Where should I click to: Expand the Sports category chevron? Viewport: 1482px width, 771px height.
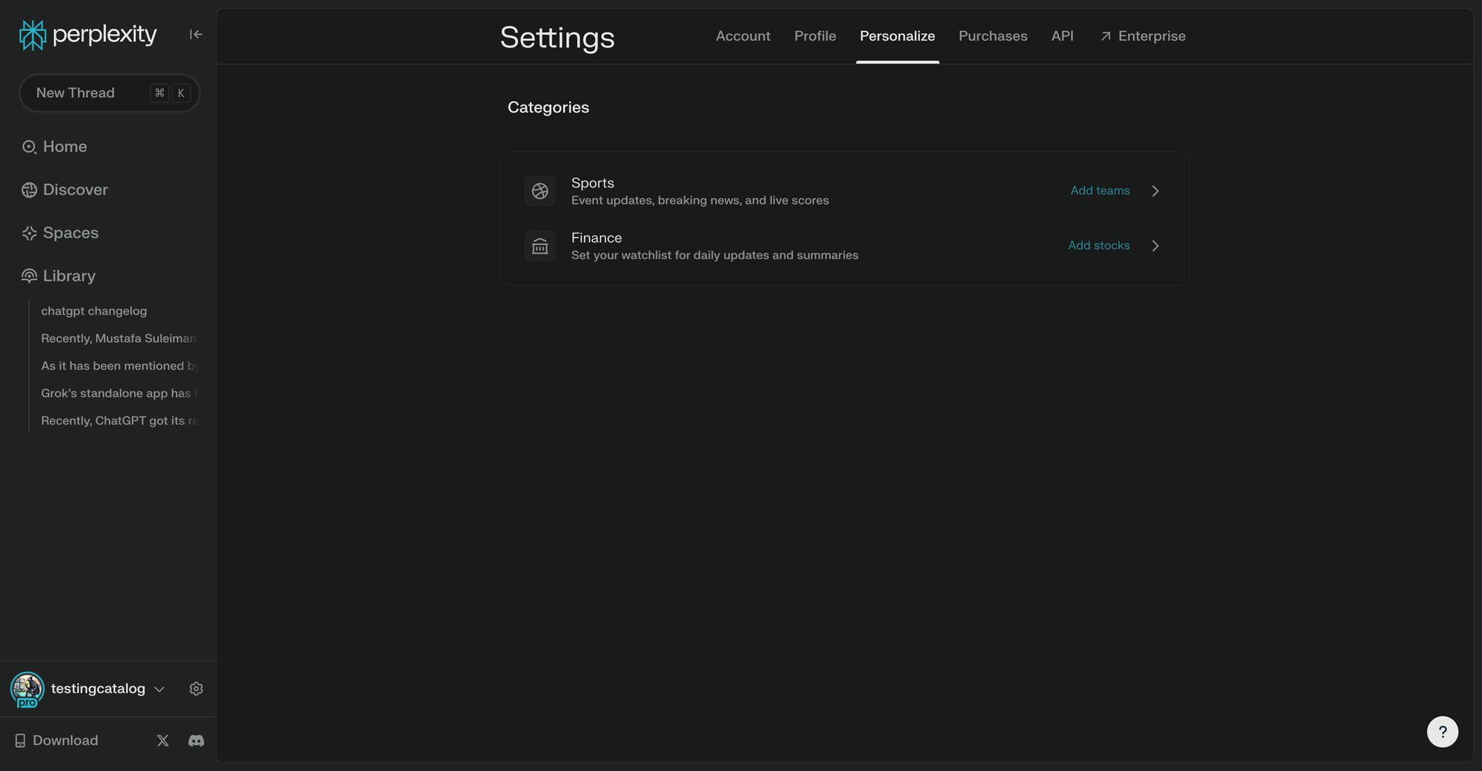[x=1155, y=191]
